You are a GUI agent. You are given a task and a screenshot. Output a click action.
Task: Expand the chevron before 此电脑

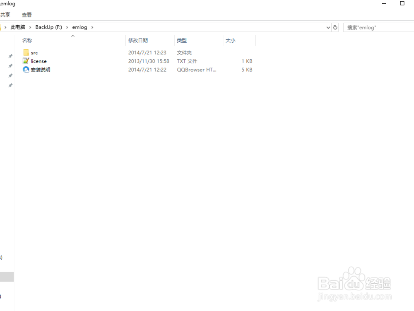pyautogui.click(x=5, y=27)
